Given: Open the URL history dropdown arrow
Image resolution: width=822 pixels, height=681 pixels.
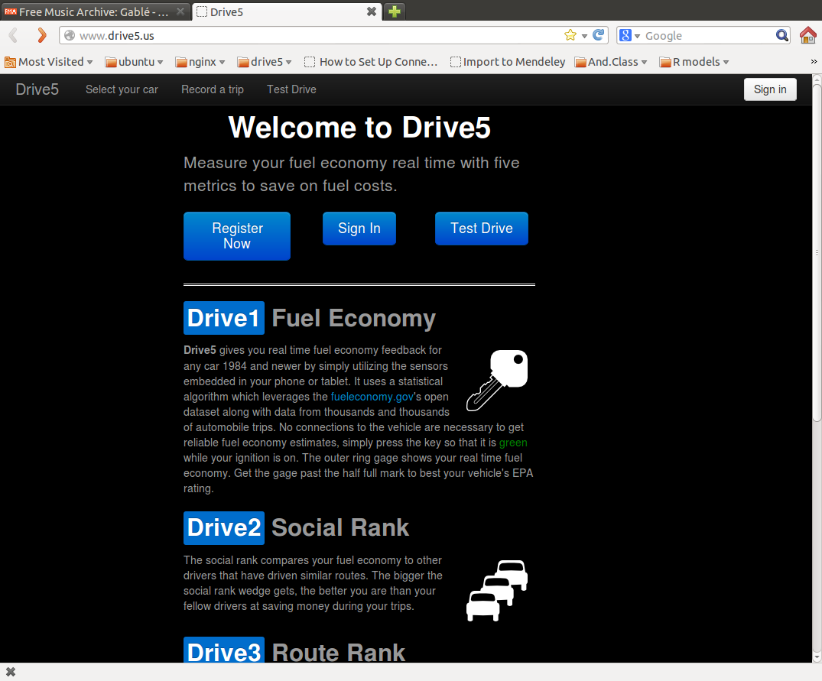Looking at the screenshot, I should (x=584, y=36).
